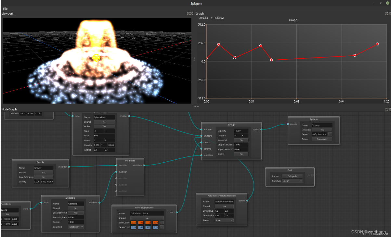Viewport: 391px width, 237px height.
Task: Click the zone input port on SphericEmitter node
Action: click(72, 116)
